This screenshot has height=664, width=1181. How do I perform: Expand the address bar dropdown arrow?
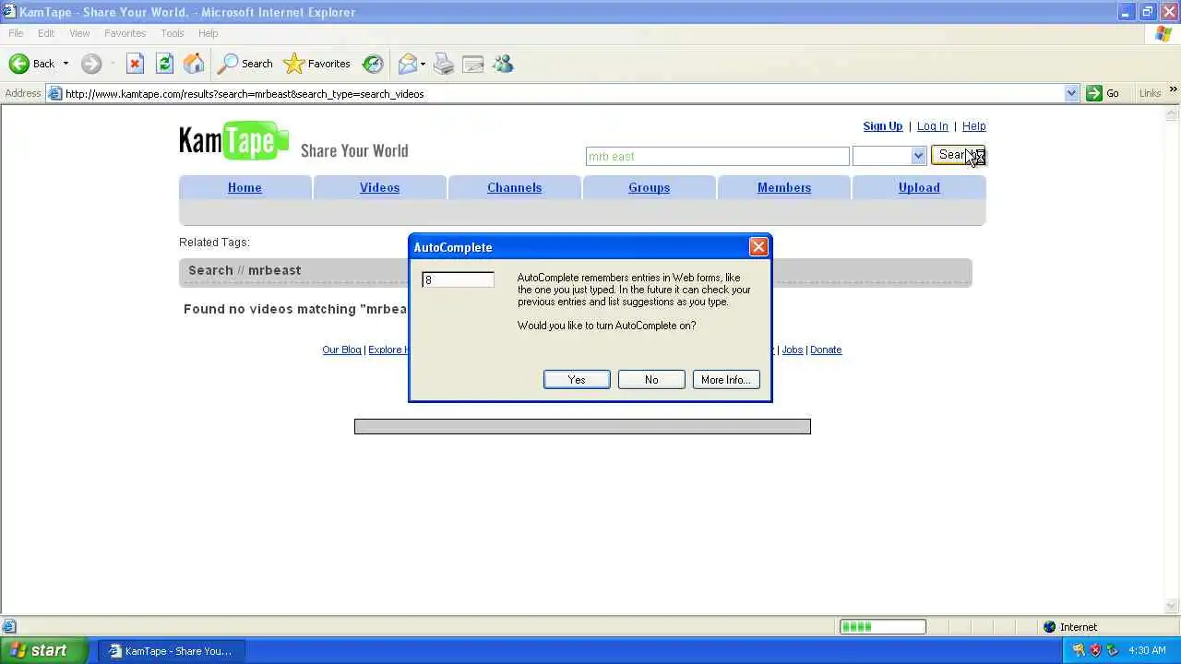pyautogui.click(x=1071, y=93)
